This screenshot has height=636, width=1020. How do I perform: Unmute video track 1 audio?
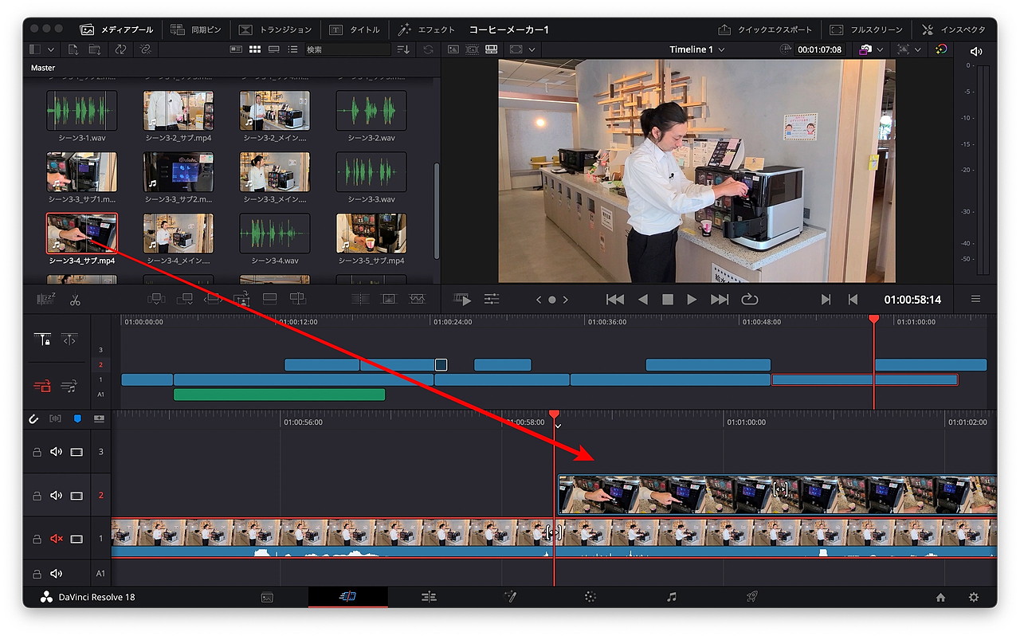point(57,539)
